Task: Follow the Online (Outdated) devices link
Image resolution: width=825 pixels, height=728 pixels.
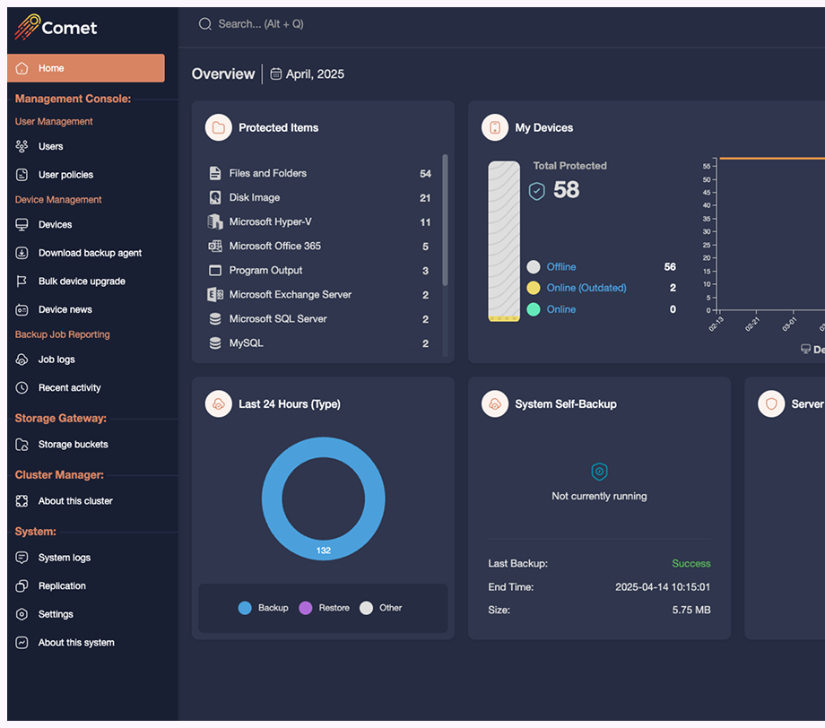Action: point(586,288)
